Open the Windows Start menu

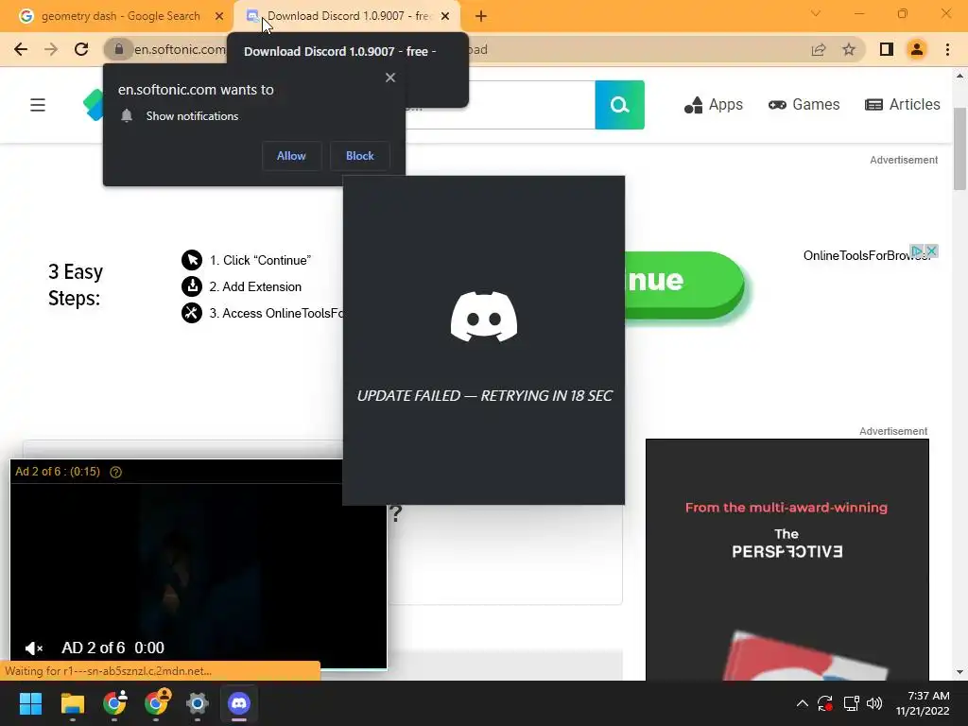30,703
